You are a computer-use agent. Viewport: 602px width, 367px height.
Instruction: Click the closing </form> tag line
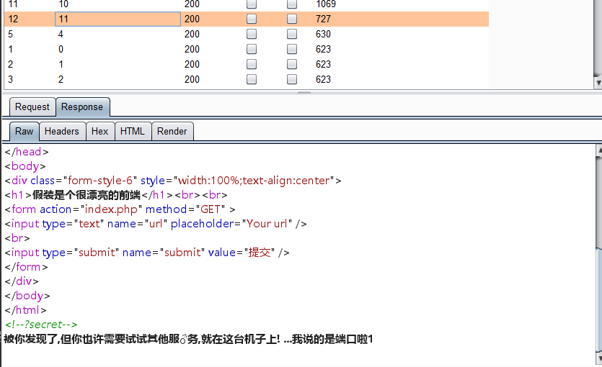pos(26,267)
